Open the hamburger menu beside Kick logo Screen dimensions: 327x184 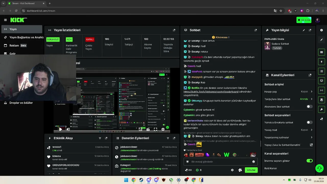click(5, 20)
